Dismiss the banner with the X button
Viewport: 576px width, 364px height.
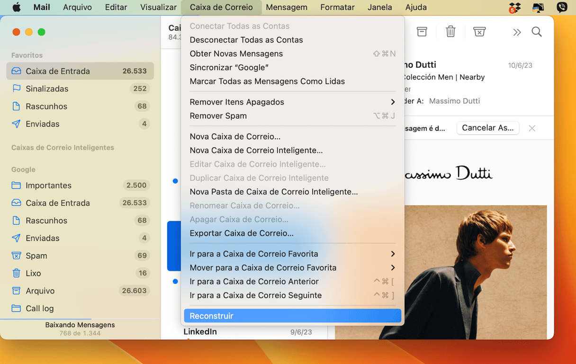(x=532, y=128)
